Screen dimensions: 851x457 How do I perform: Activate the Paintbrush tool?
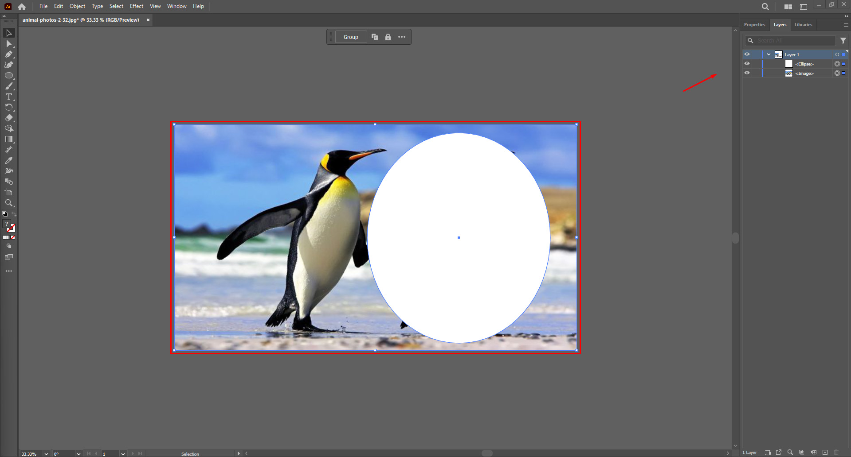pos(9,86)
